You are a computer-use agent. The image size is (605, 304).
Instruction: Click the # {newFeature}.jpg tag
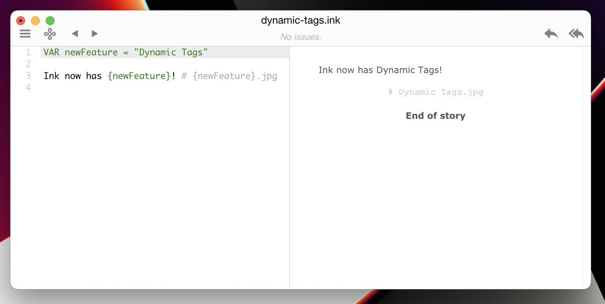(229, 76)
